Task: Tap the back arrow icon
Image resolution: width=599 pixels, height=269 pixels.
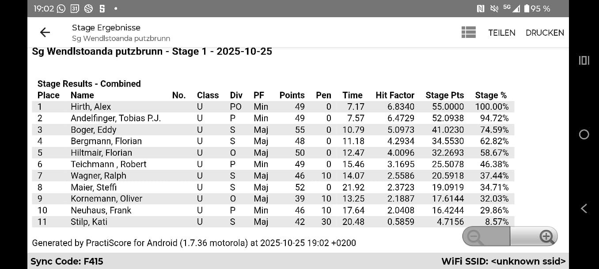Action: pyautogui.click(x=45, y=32)
